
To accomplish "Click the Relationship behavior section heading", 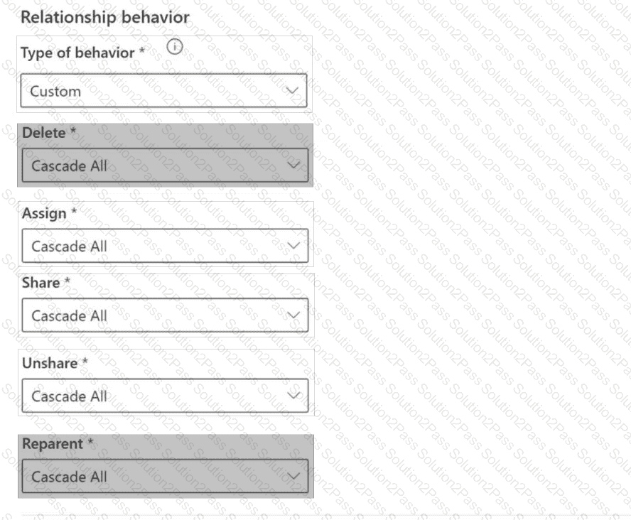I will [105, 17].
